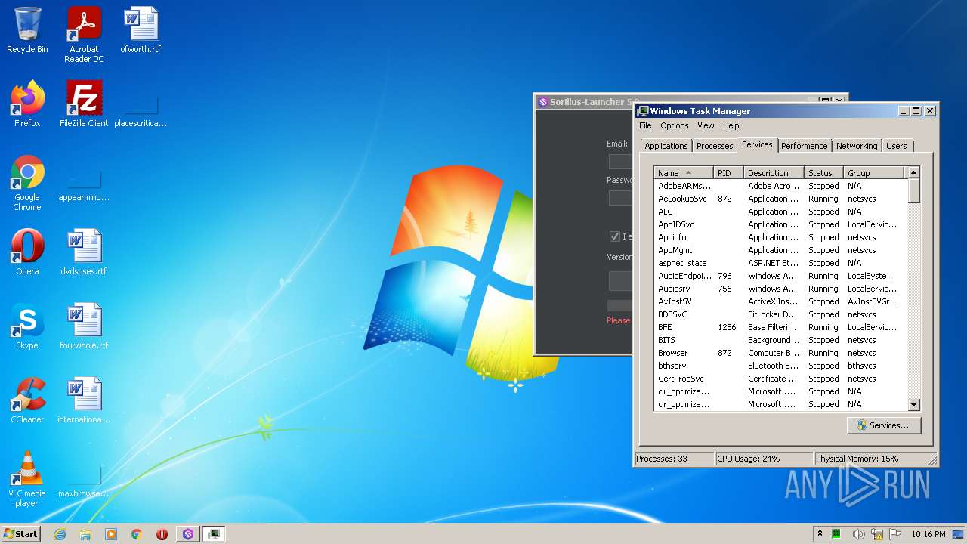Screen dimensions: 967x544
Task: Select the Services tab
Action: click(757, 144)
